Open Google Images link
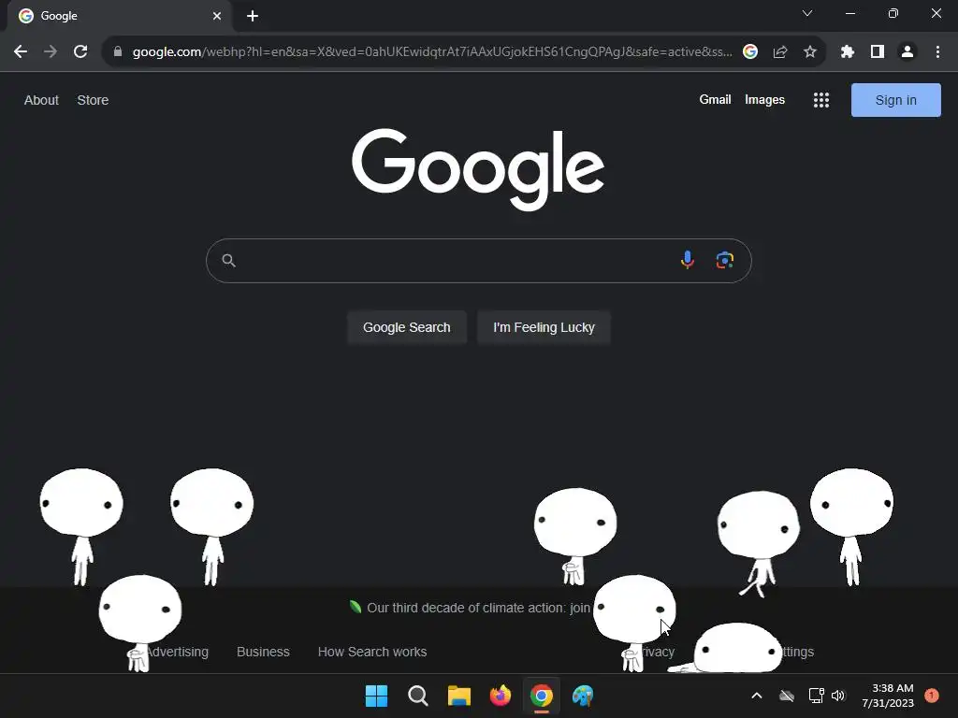958x718 pixels. [x=764, y=99]
